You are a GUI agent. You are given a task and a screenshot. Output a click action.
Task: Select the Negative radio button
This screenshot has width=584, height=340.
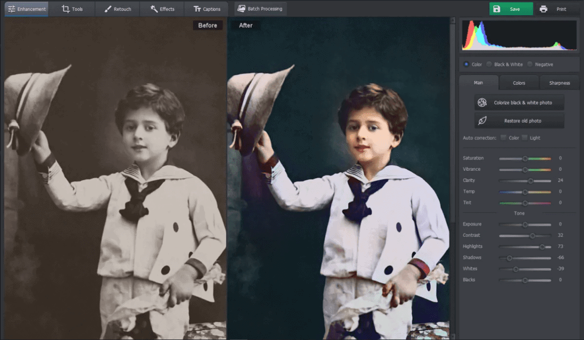click(x=530, y=64)
